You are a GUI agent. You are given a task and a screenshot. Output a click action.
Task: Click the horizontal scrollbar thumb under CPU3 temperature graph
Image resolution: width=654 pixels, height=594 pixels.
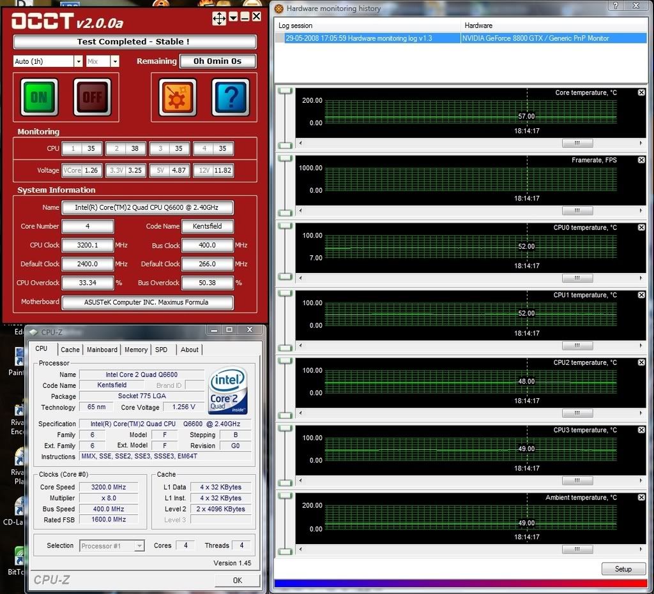click(577, 480)
